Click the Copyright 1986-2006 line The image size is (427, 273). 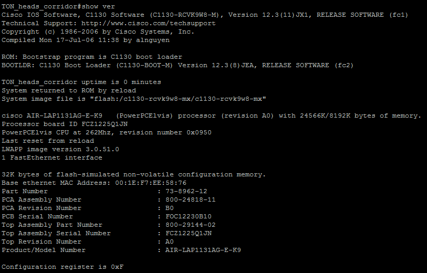98,31
